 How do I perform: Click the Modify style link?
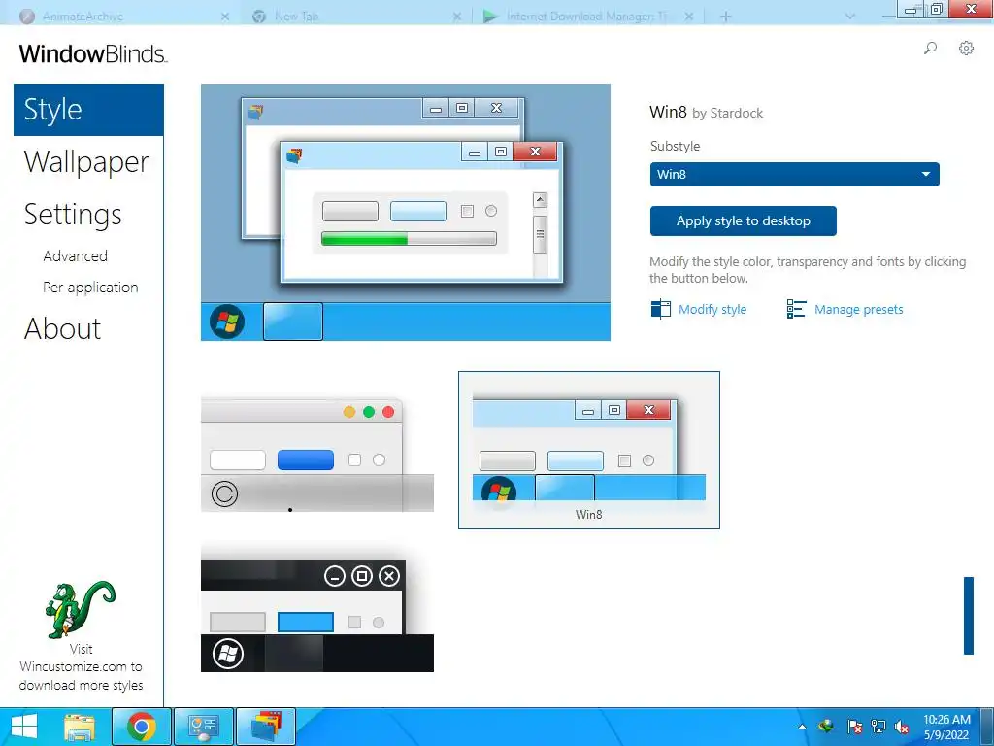[x=712, y=310]
